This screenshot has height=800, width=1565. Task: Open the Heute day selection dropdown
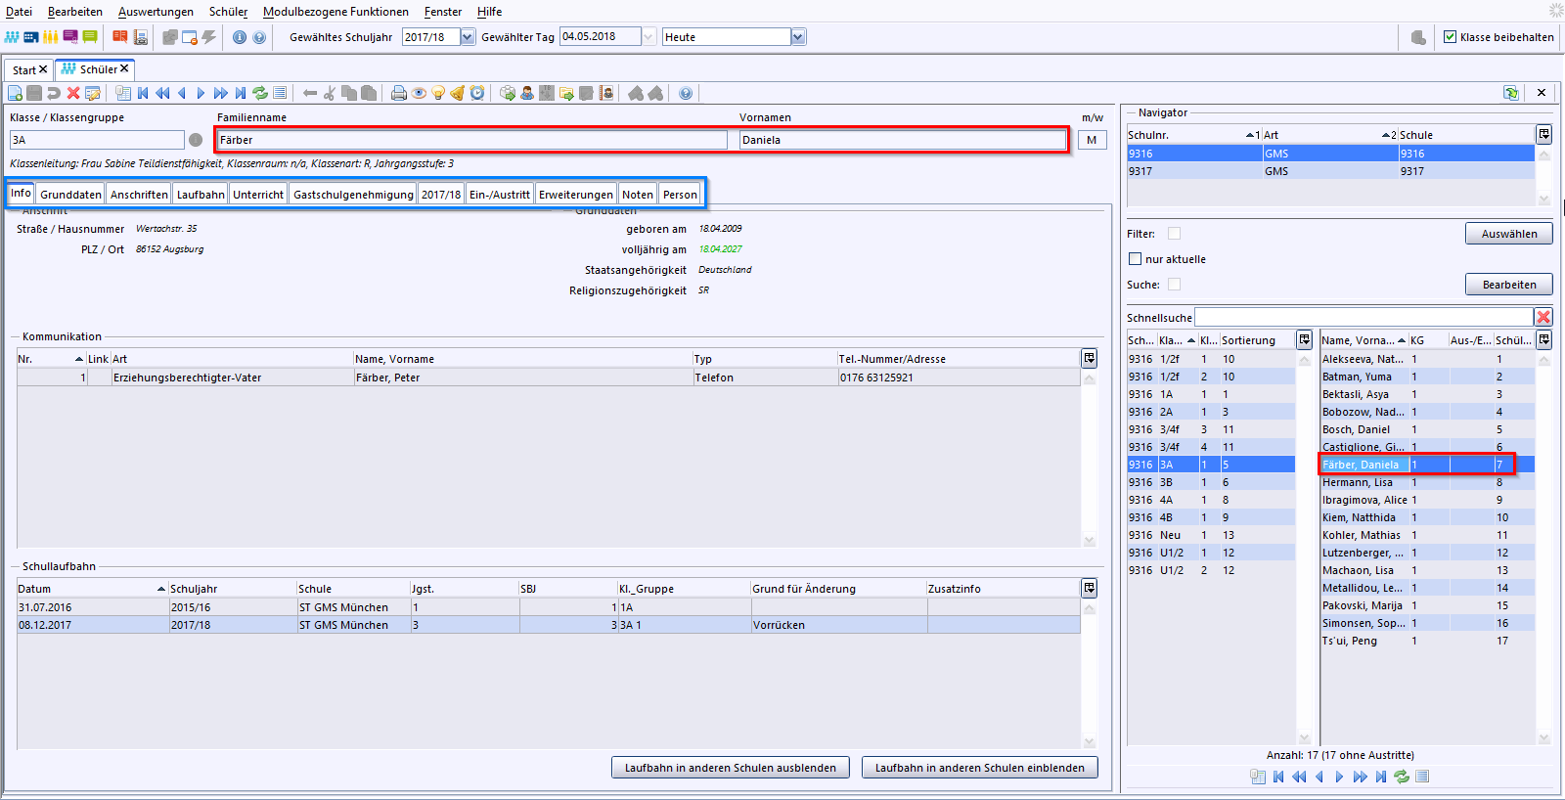798,37
